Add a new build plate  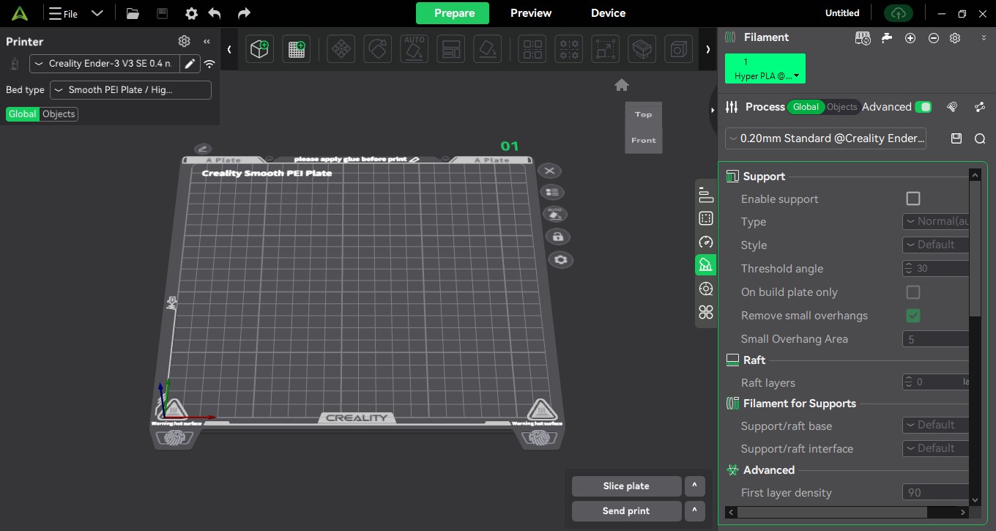pos(296,48)
